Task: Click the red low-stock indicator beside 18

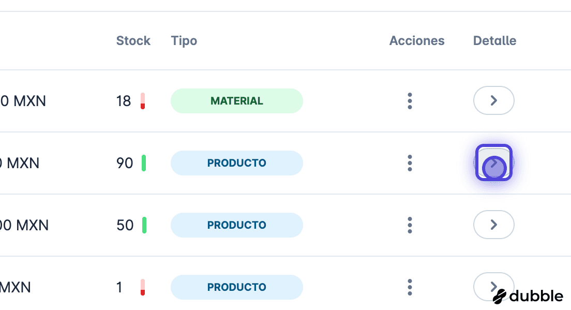Action: click(143, 101)
